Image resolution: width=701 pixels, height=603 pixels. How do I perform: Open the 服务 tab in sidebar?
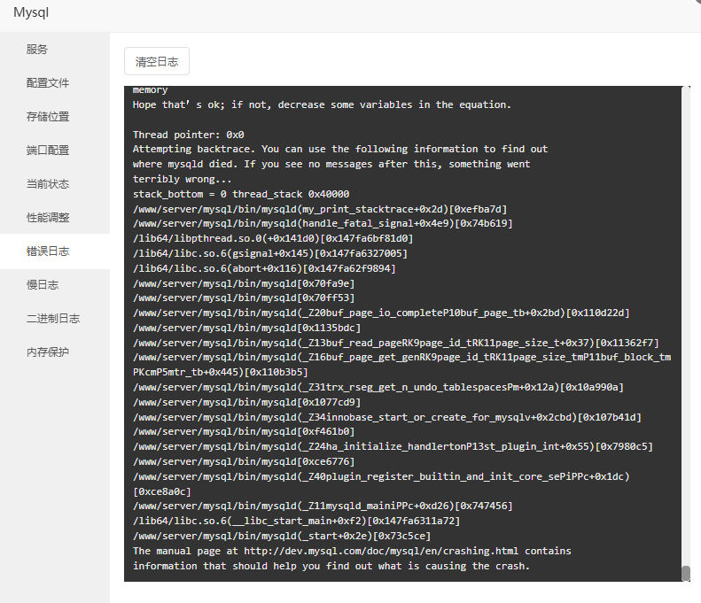tap(37, 50)
